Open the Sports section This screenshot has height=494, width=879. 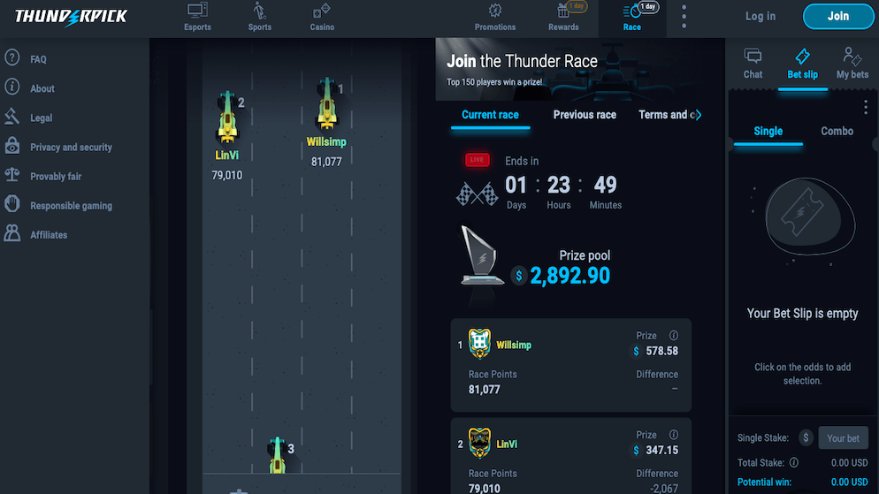[260, 17]
